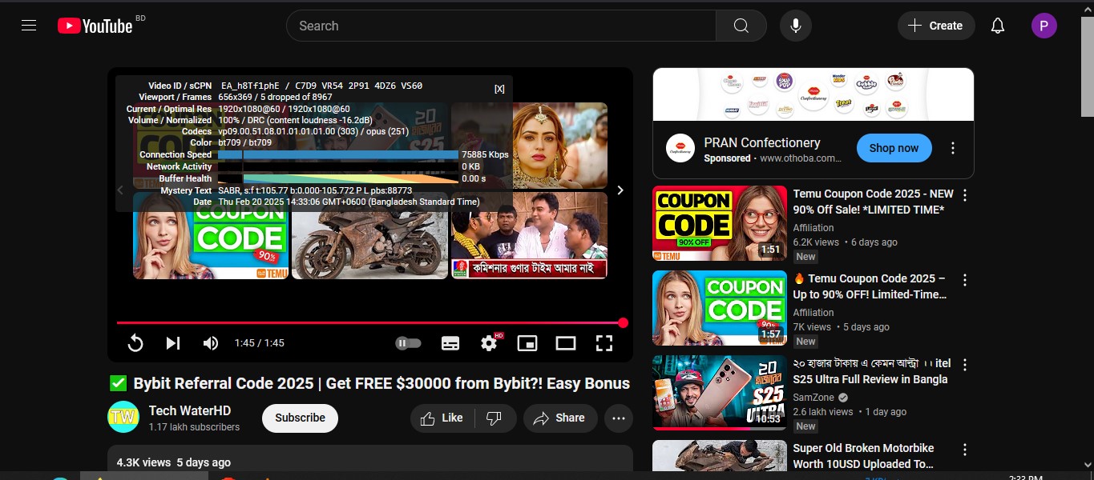Visit SamZone channel from suggestion

click(x=813, y=398)
